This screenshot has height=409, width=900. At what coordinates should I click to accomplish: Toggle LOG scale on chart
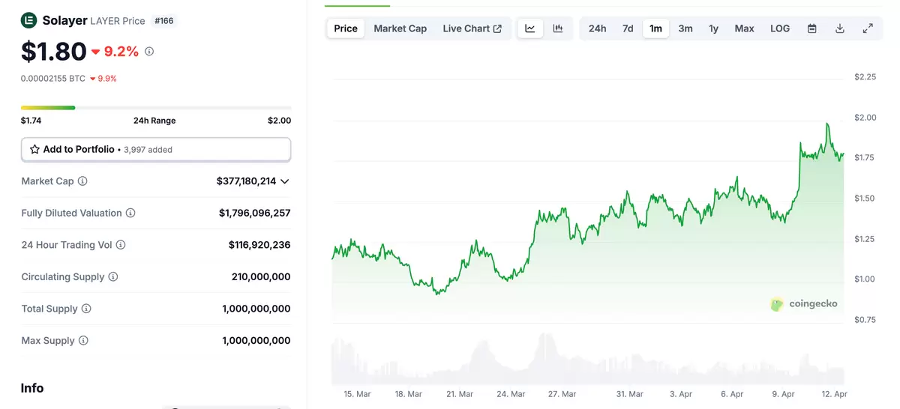tap(780, 28)
